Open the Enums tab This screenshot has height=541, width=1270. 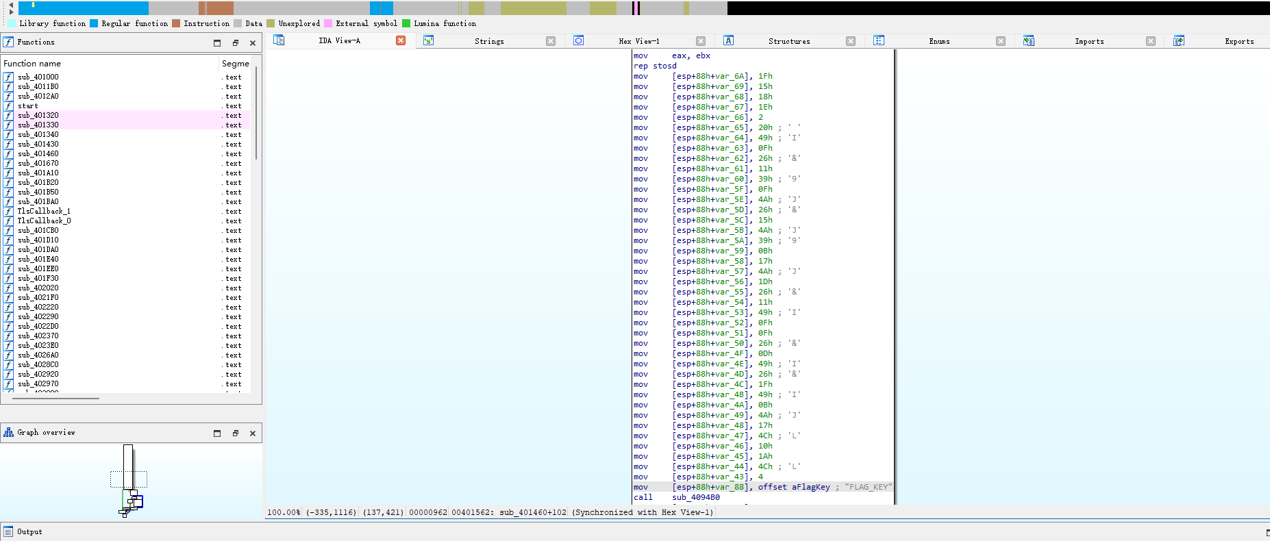coord(939,41)
